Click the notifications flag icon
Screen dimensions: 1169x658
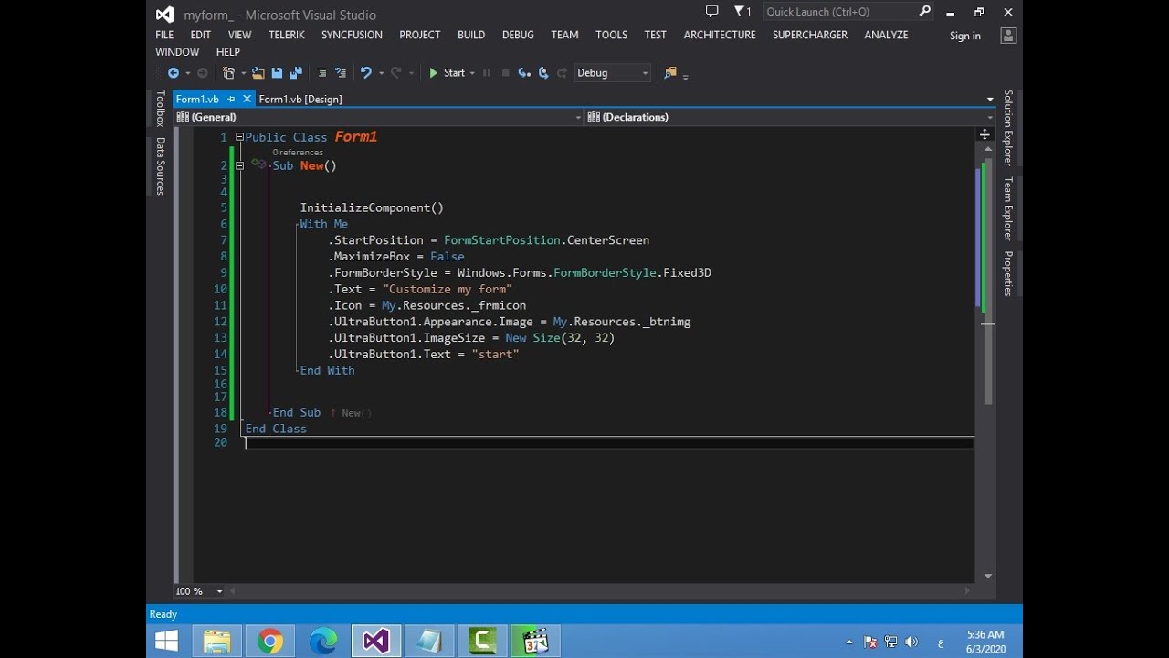pos(742,12)
